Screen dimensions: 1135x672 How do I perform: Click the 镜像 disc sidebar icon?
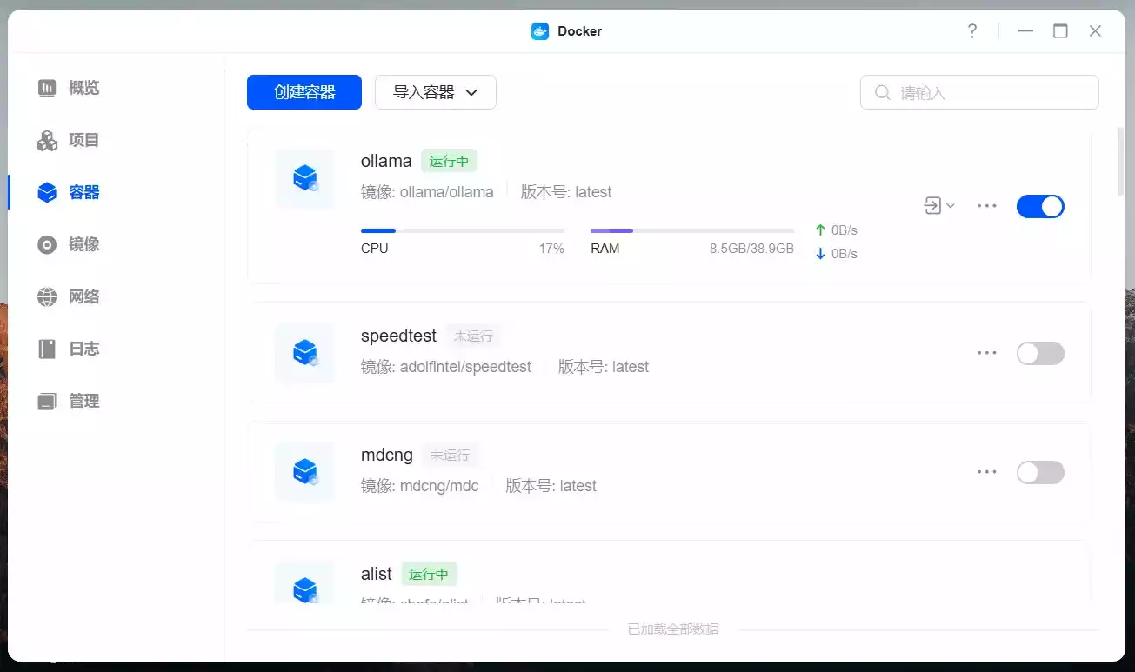47,244
